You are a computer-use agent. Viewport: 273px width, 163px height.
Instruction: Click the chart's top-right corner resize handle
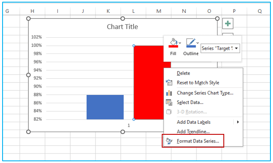(217, 18)
